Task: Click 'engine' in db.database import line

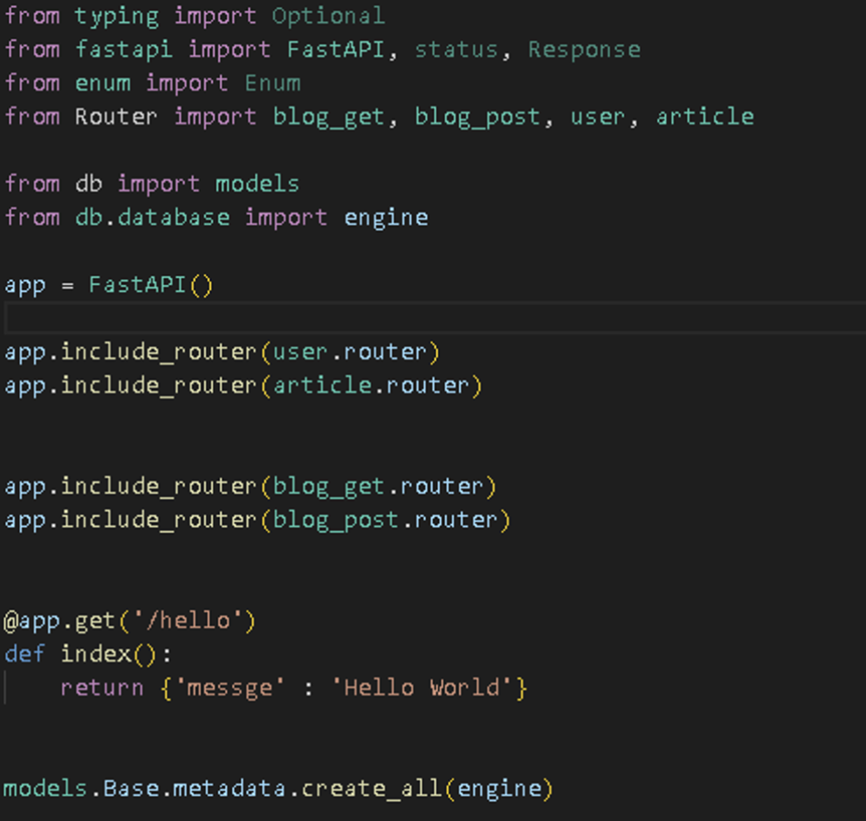Action: tap(386, 218)
